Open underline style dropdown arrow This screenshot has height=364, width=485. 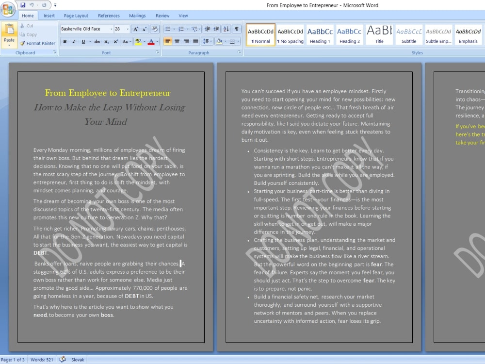90,41
